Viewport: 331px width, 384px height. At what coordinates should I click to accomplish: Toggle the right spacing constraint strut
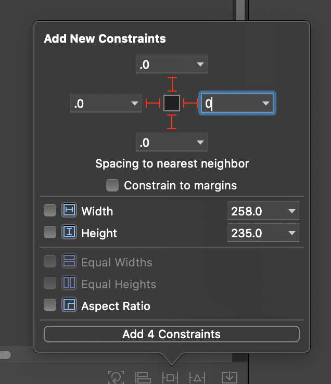tap(191, 104)
